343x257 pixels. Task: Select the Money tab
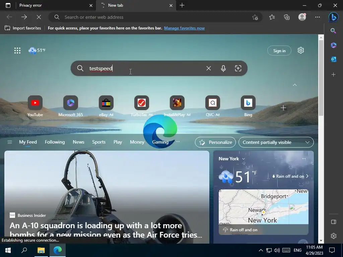pyautogui.click(x=137, y=142)
